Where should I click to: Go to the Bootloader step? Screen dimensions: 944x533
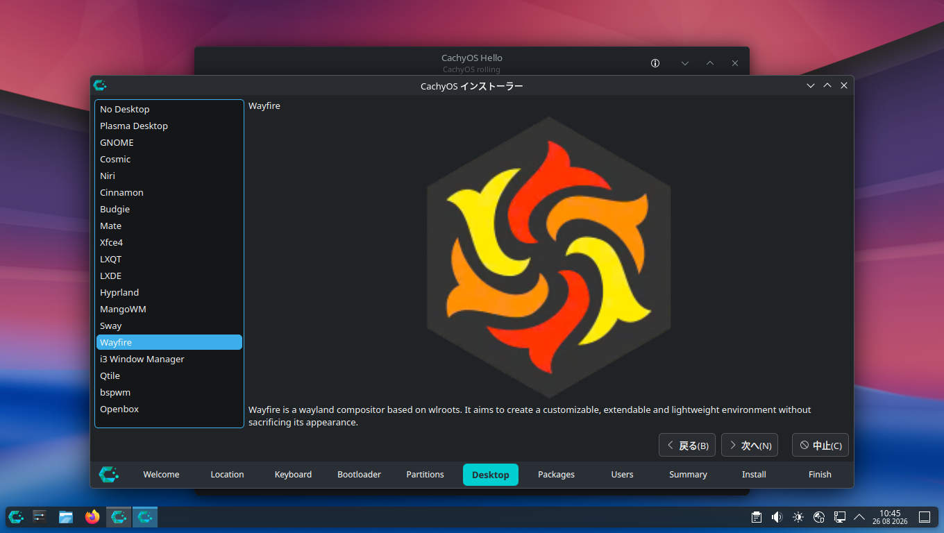(359, 475)
